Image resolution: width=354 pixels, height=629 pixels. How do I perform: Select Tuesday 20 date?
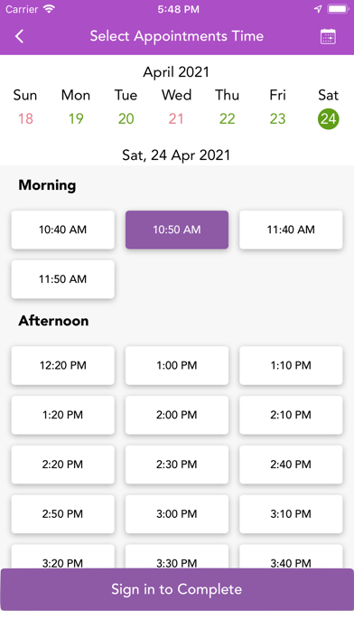pyautogui.click(x=126, y=118)
